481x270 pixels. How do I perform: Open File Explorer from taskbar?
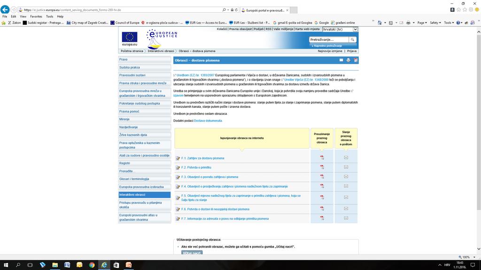tap(55, 265)
